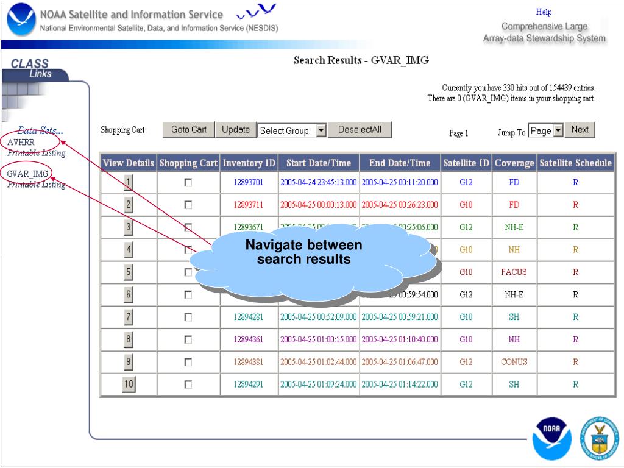Click the Satellite Schedule R in row 1
This screenshot has height=468, width=624.
pyautogui.click(x=575, y=182)
